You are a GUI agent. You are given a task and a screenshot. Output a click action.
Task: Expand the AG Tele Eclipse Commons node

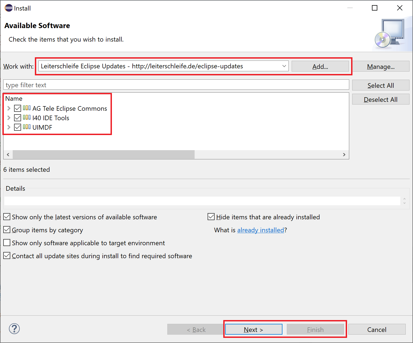tap(9, 108)
